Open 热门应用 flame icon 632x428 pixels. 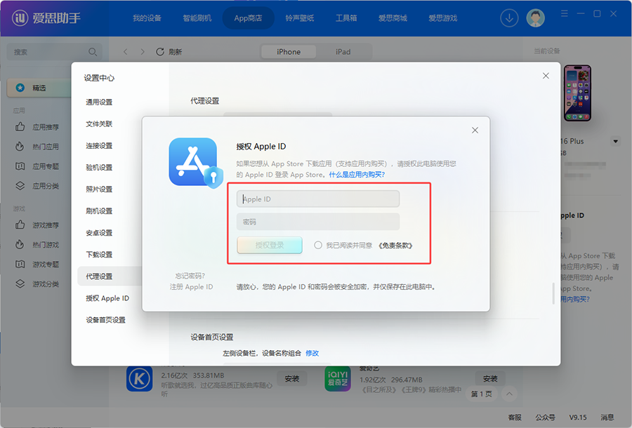20,146
